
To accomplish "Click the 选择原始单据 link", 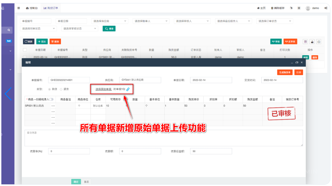I will click(x=103, y=89).
